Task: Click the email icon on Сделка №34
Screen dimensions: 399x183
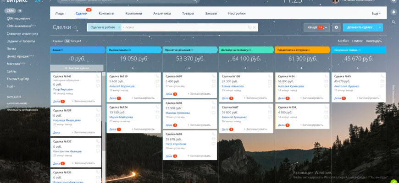Action: 326,81
